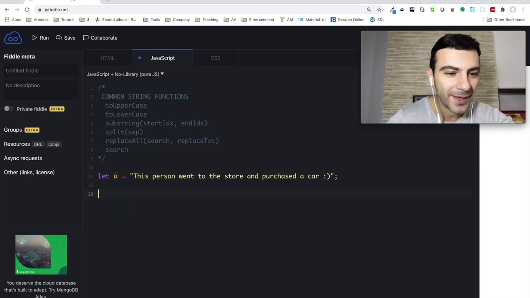Open the Other Bookmarks folder
Image resolution: width=530 pixels, height=298 pixels.
point(506,19)
